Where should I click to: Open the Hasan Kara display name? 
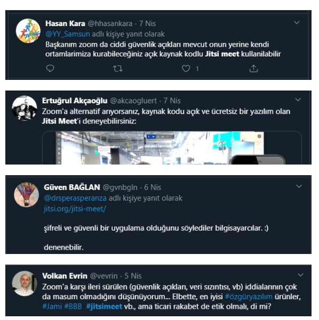click(65, 23)
